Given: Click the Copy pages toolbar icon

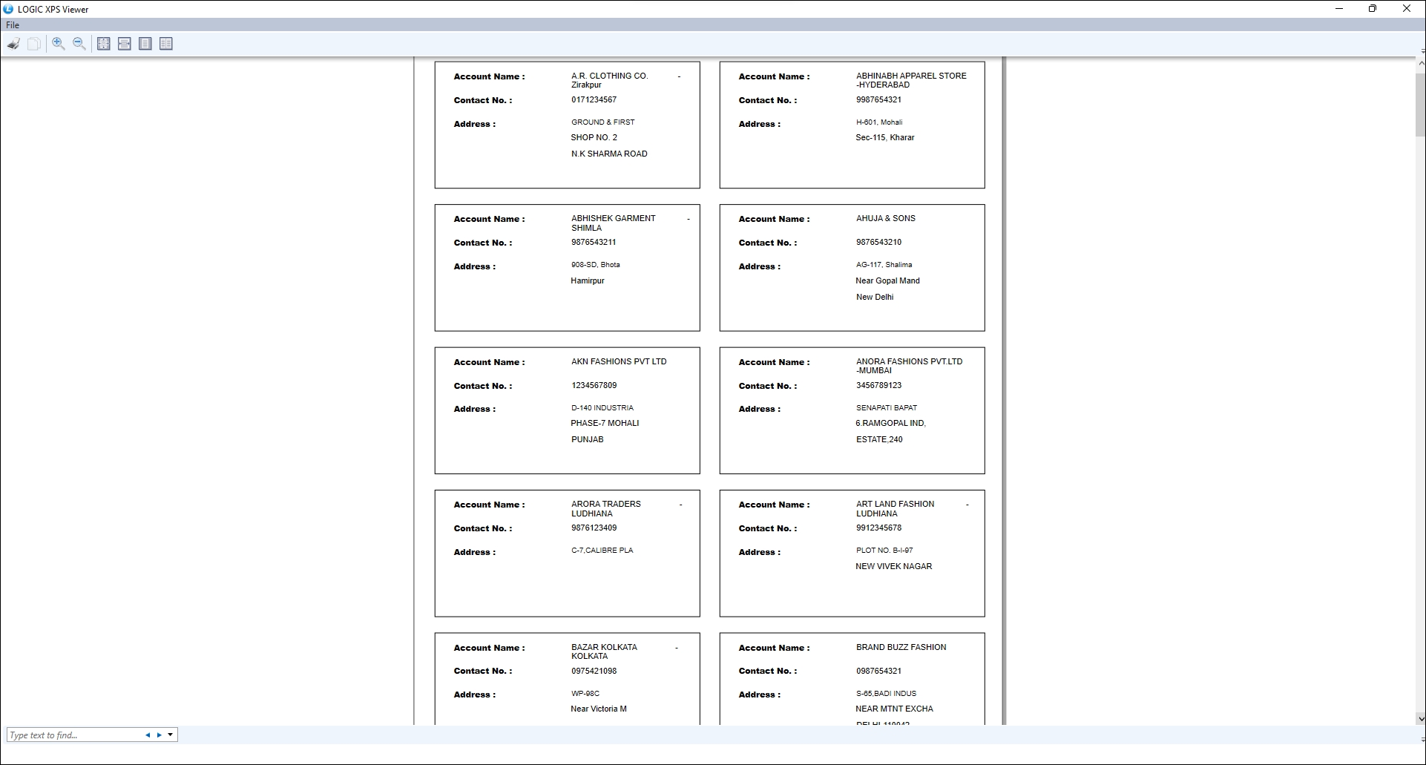Looking at the screenshot, I should pyautogui.click(x=34, y=44).
